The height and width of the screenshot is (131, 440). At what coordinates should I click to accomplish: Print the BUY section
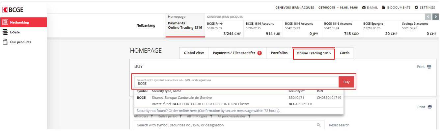coord(424,66)
